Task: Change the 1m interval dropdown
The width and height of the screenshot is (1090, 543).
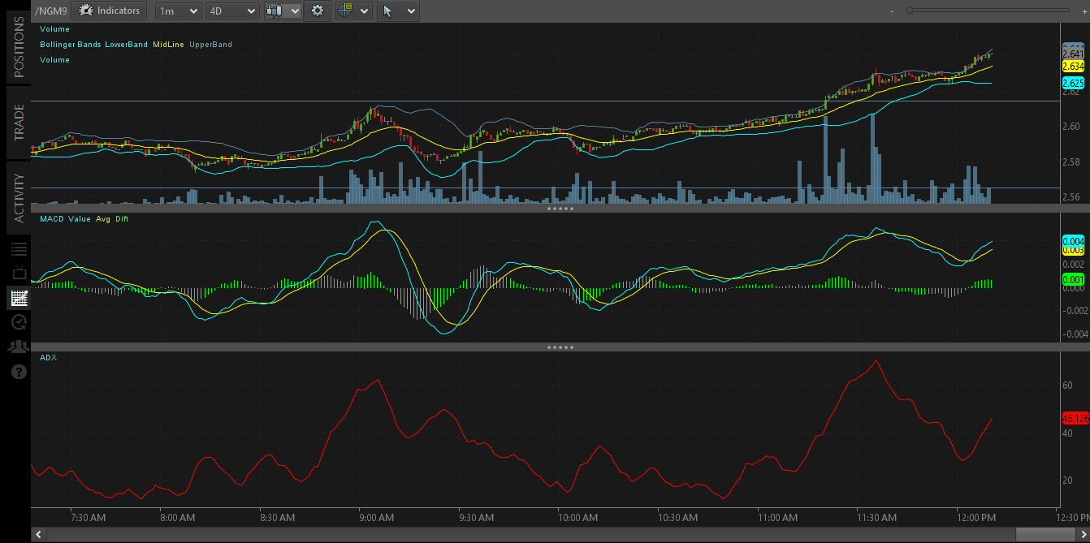Action: click(178, 11)
